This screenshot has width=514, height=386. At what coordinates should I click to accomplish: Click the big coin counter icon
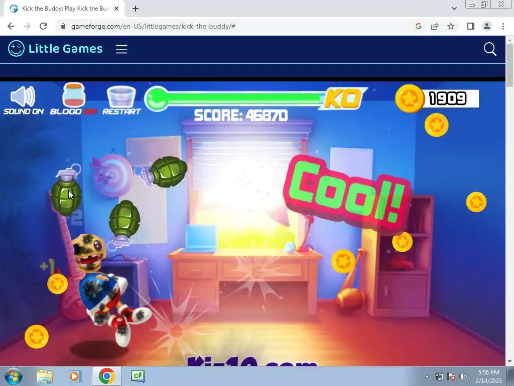click(410, 99)
